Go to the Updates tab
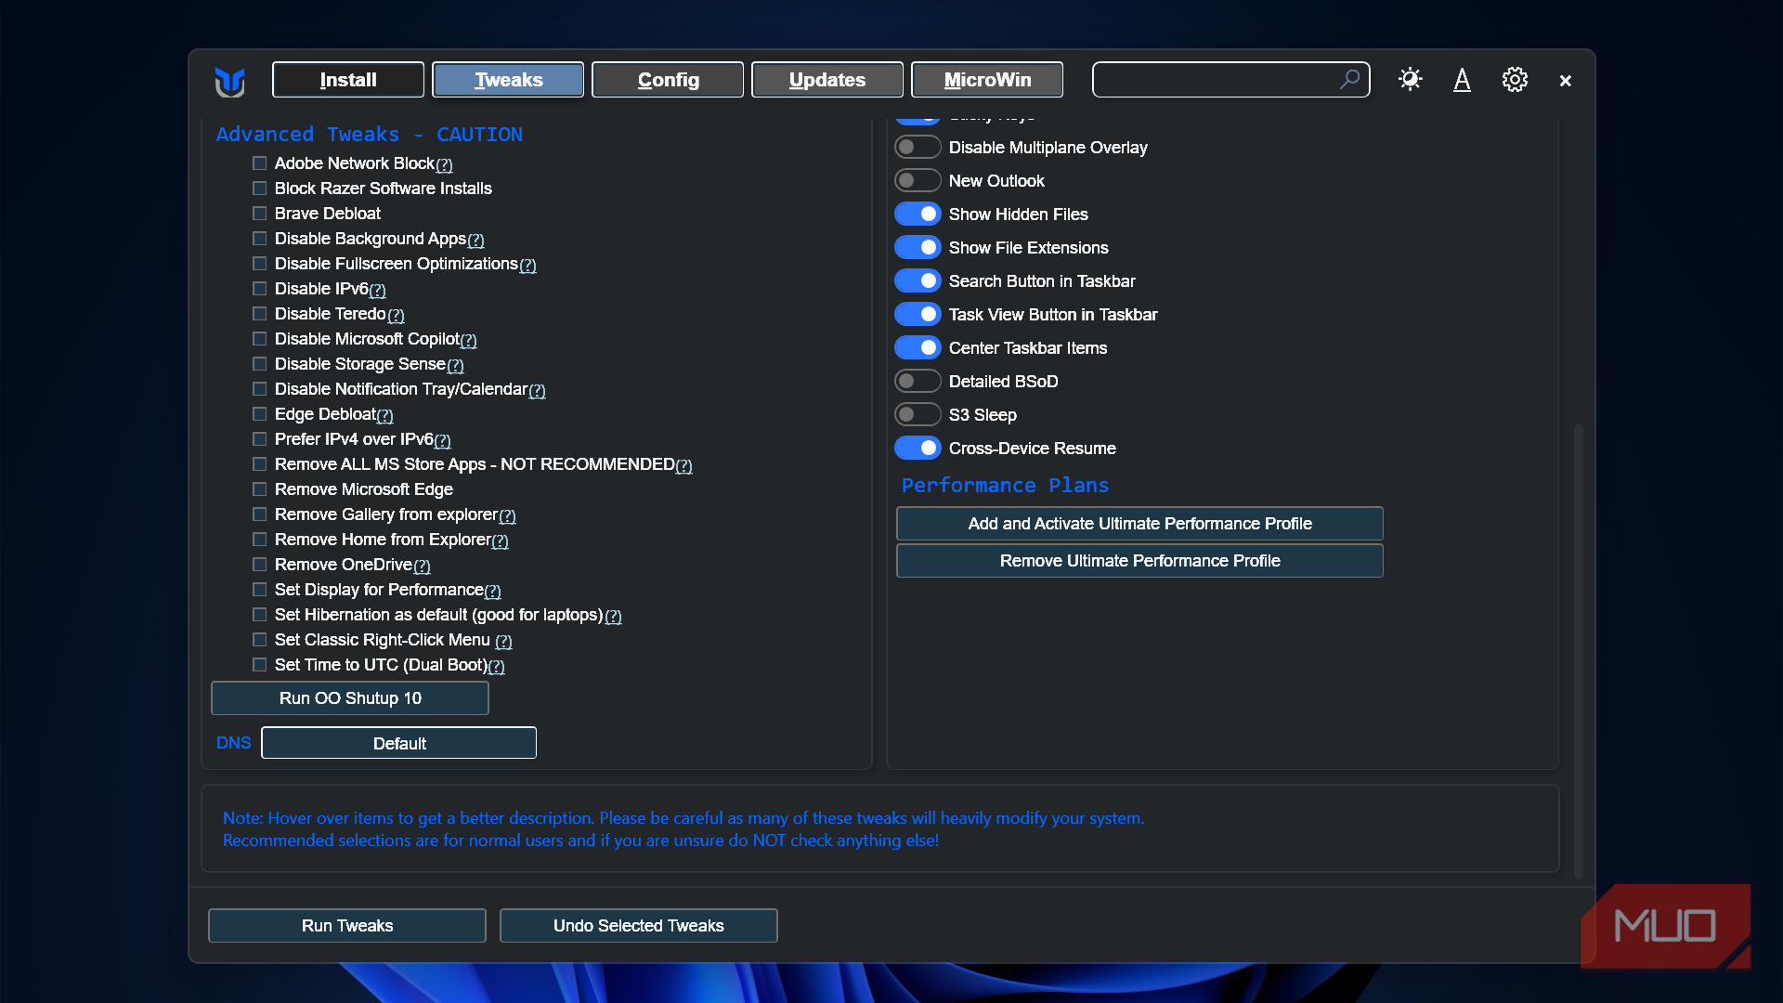Image resolution: width=1783 pixels, height=1003 pixels. pos(827,80)
